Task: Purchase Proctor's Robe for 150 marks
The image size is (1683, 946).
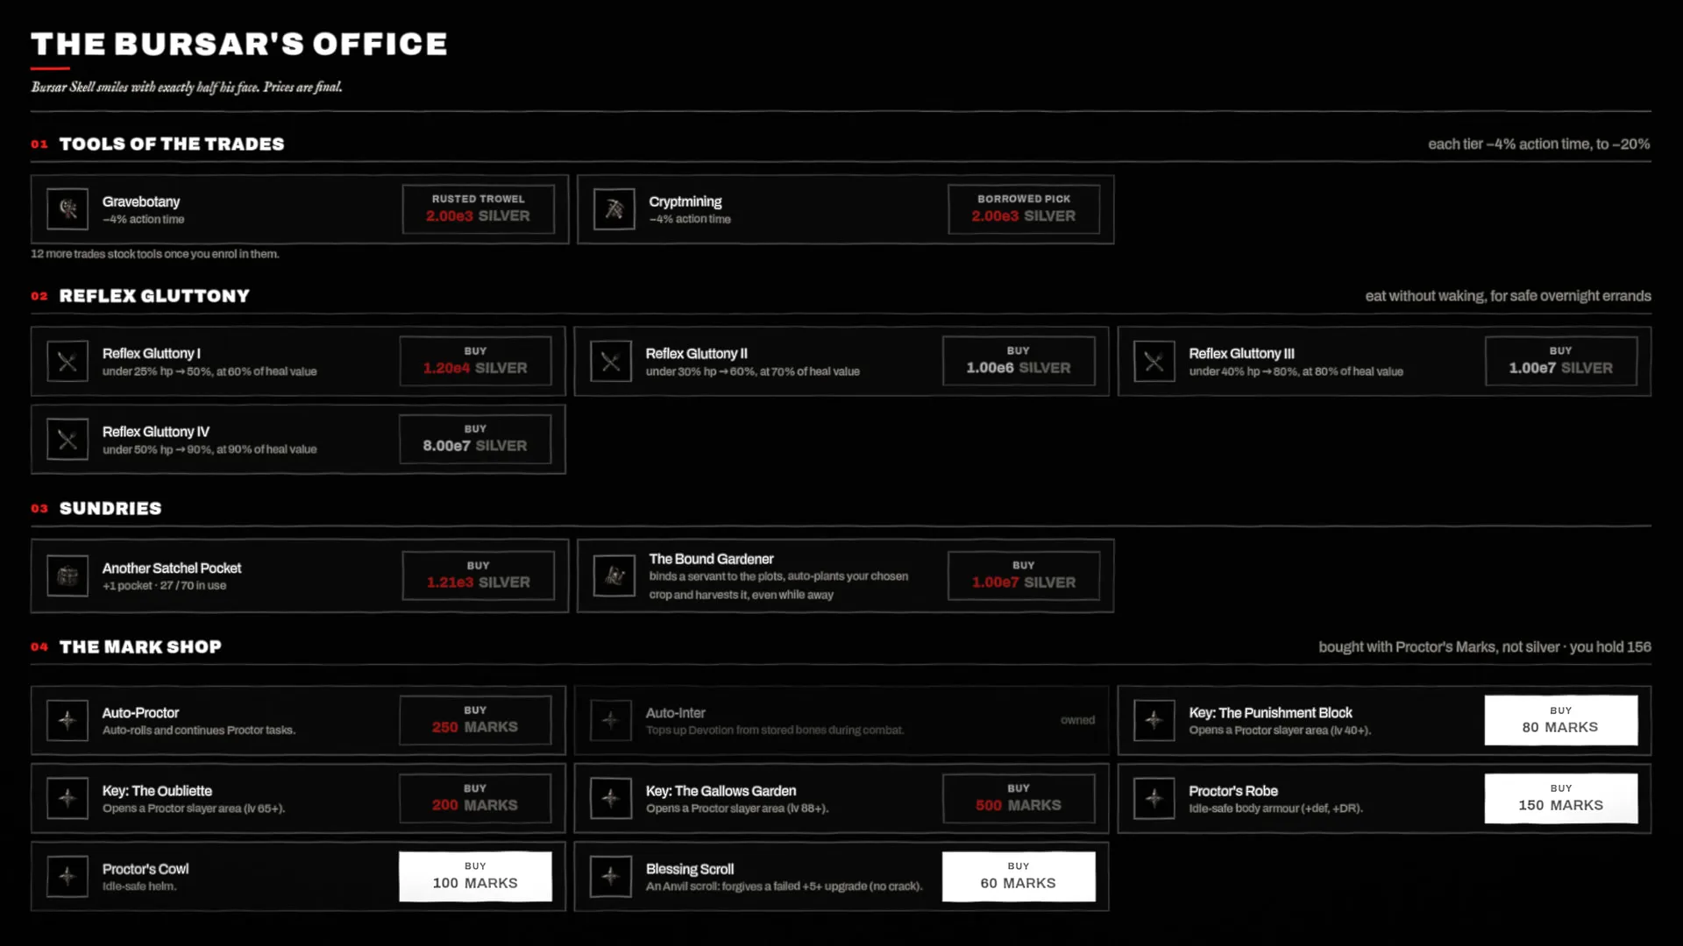Action: (1561, 798)
